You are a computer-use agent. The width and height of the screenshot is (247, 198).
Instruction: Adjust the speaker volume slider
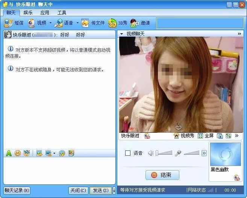pyautogui.click(x=164, y=153)
